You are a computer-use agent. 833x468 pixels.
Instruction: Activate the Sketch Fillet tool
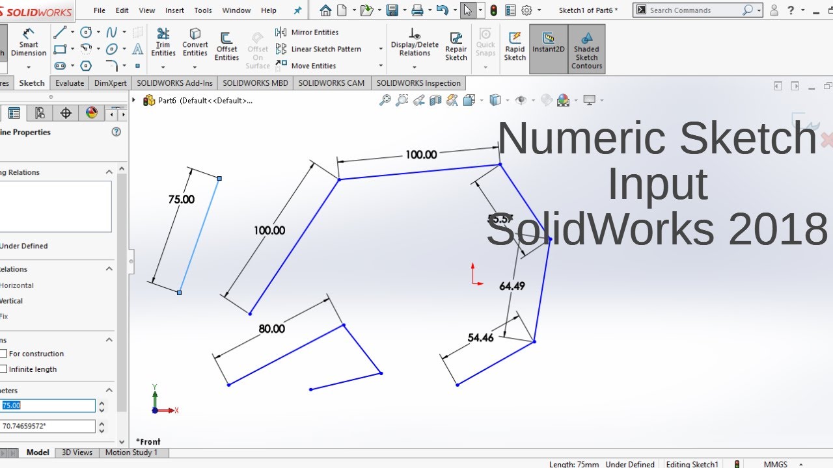(112, 66)
